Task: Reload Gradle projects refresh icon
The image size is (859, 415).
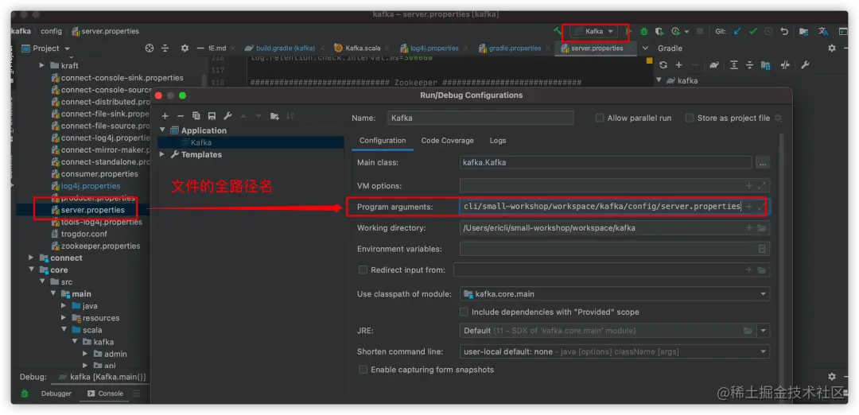Action: pos(663,65)
